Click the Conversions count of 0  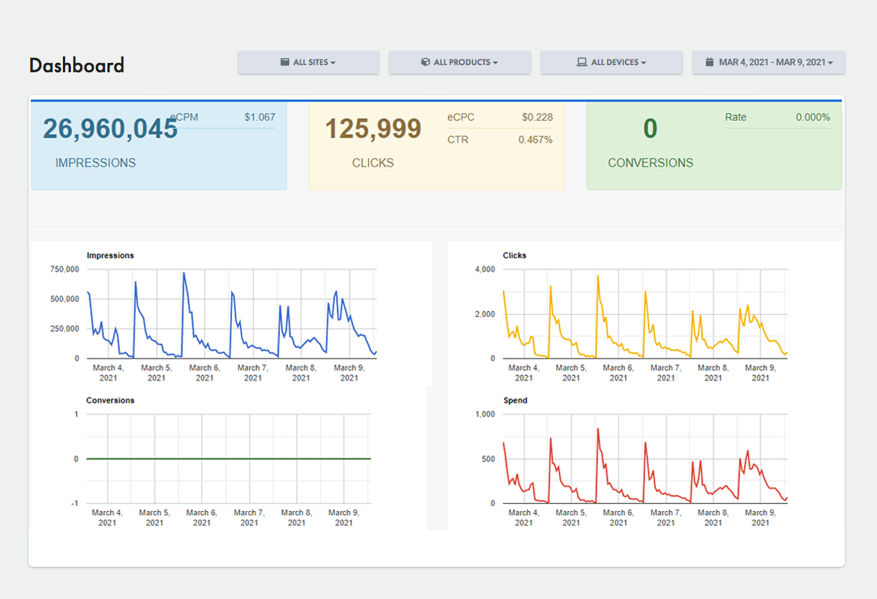pyautogui.click(x=650, y=129)
